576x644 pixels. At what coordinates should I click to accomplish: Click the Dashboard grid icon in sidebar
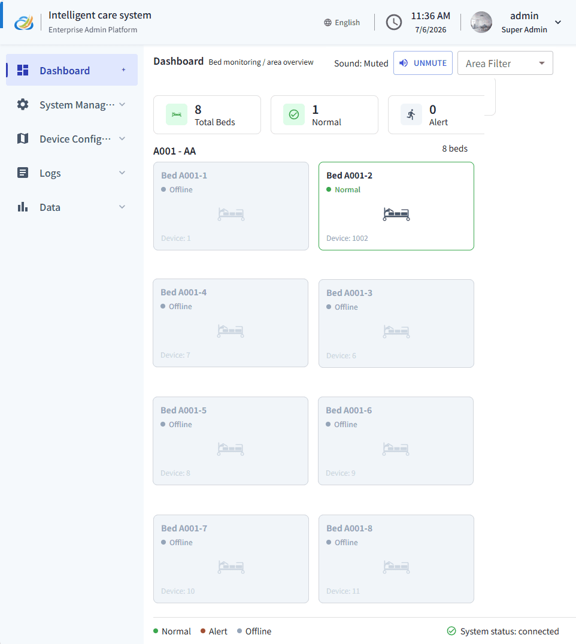tap(23, 70)
